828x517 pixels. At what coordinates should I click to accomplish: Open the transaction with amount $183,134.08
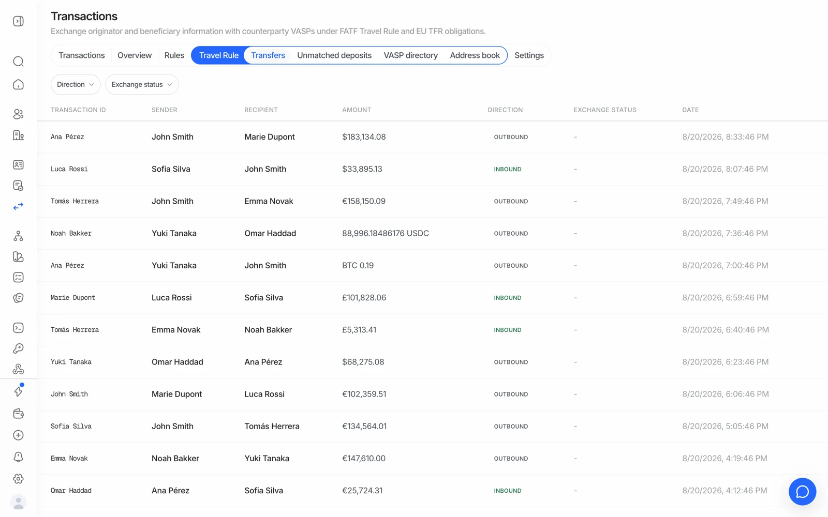tap(432, 137)
